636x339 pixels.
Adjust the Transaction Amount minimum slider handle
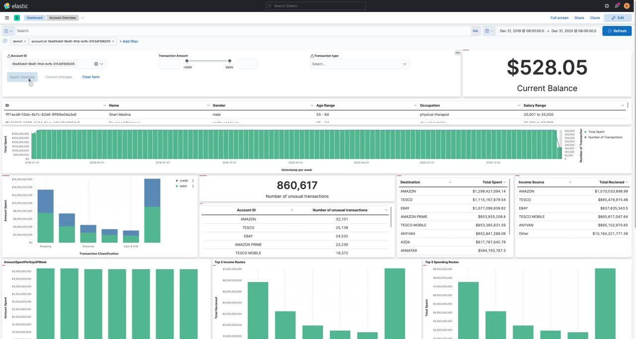click(187, 61)
